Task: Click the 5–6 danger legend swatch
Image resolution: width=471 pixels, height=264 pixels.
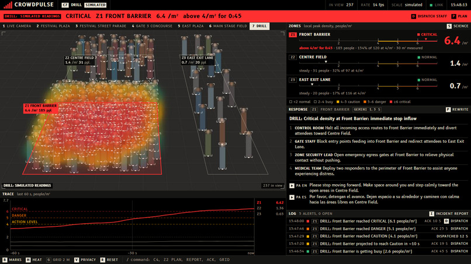Action: click(365, 102)
